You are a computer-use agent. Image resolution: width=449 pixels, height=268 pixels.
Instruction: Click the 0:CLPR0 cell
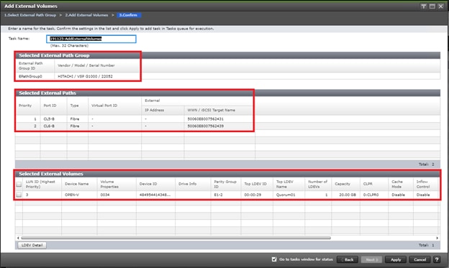[x=371, y=195]
